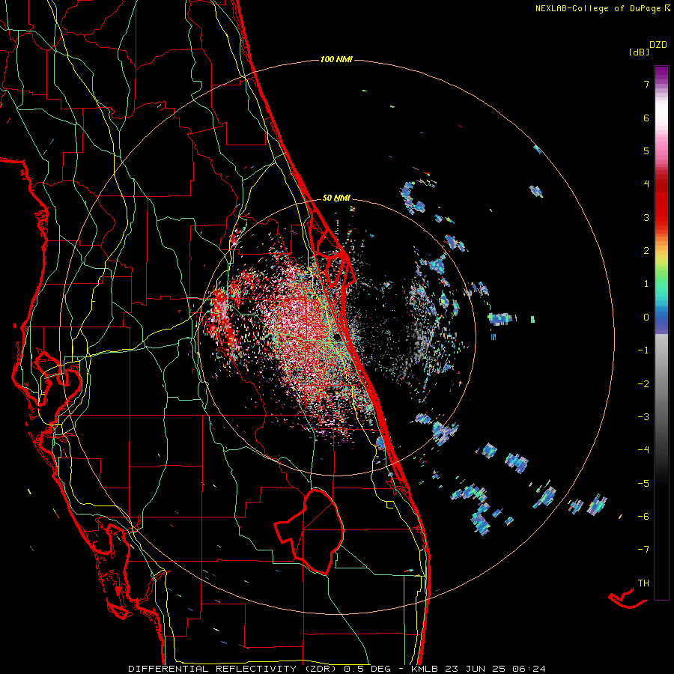
Task: Select the 100 NMI range ring label
Action: pos(336,59)
